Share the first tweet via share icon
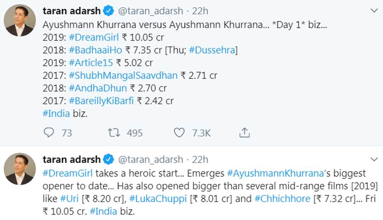 click(244, 133)
